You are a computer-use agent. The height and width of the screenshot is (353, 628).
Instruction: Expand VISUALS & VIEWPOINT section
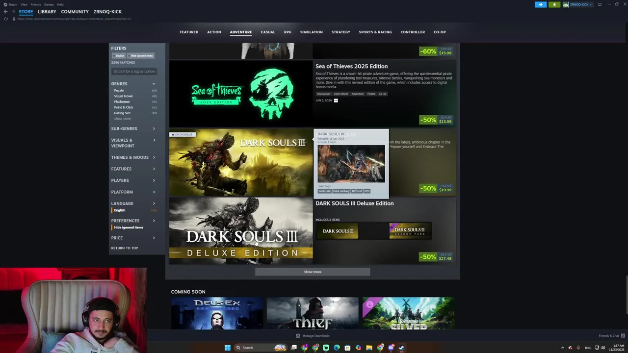(133, 143)
